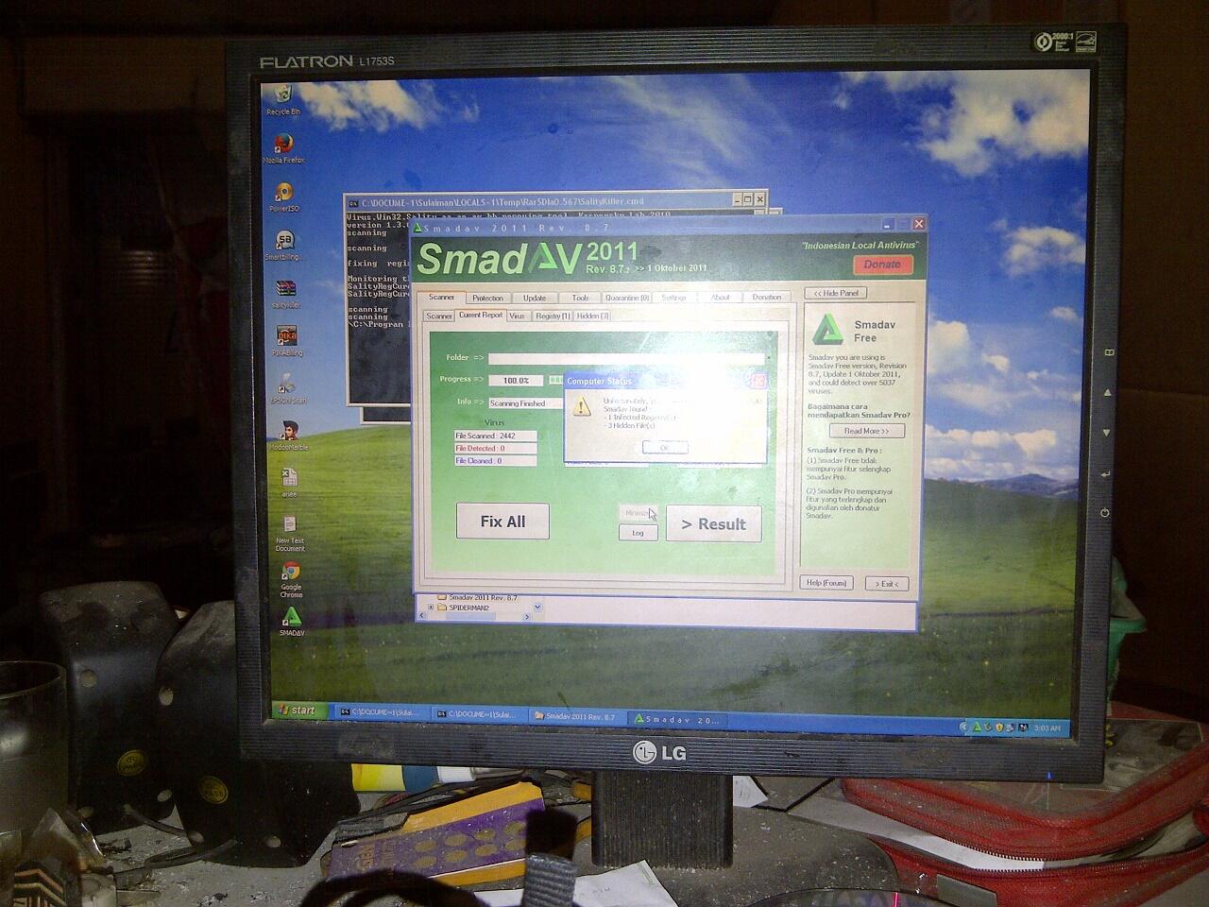Open the Protection tab
The width and height of the screenshot is (1209, 907).
(487, 298)
